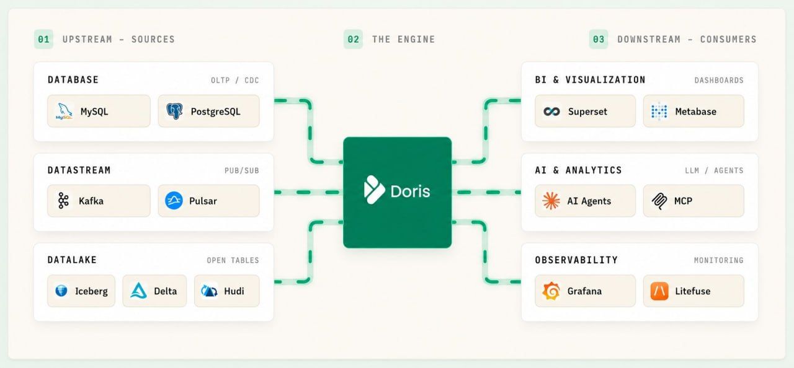The height and width of the screenshot is (368, 794).
Task: Click the OPEN TABLES tag
Action: pyautogui.click(x=233, y=260)
